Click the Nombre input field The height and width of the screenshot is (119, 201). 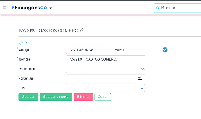click(105, 59)
